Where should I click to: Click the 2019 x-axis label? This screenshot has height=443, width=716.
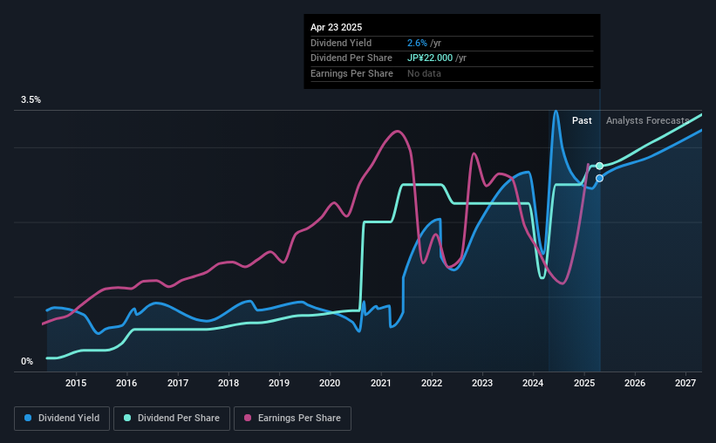click(279, 383)
